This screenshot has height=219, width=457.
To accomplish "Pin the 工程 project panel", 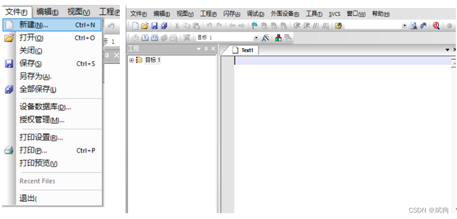I will tap(206, 49).
